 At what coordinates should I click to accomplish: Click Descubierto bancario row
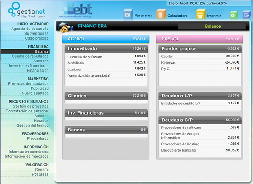[200, 150]
